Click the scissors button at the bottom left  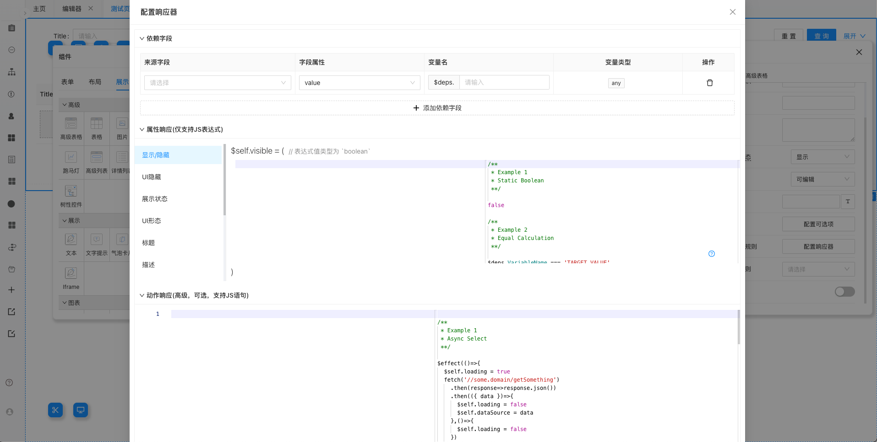pyautogui.click(x=55, y=410)
